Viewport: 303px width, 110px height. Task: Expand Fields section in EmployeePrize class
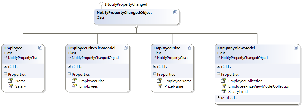(x=154, y=67)
